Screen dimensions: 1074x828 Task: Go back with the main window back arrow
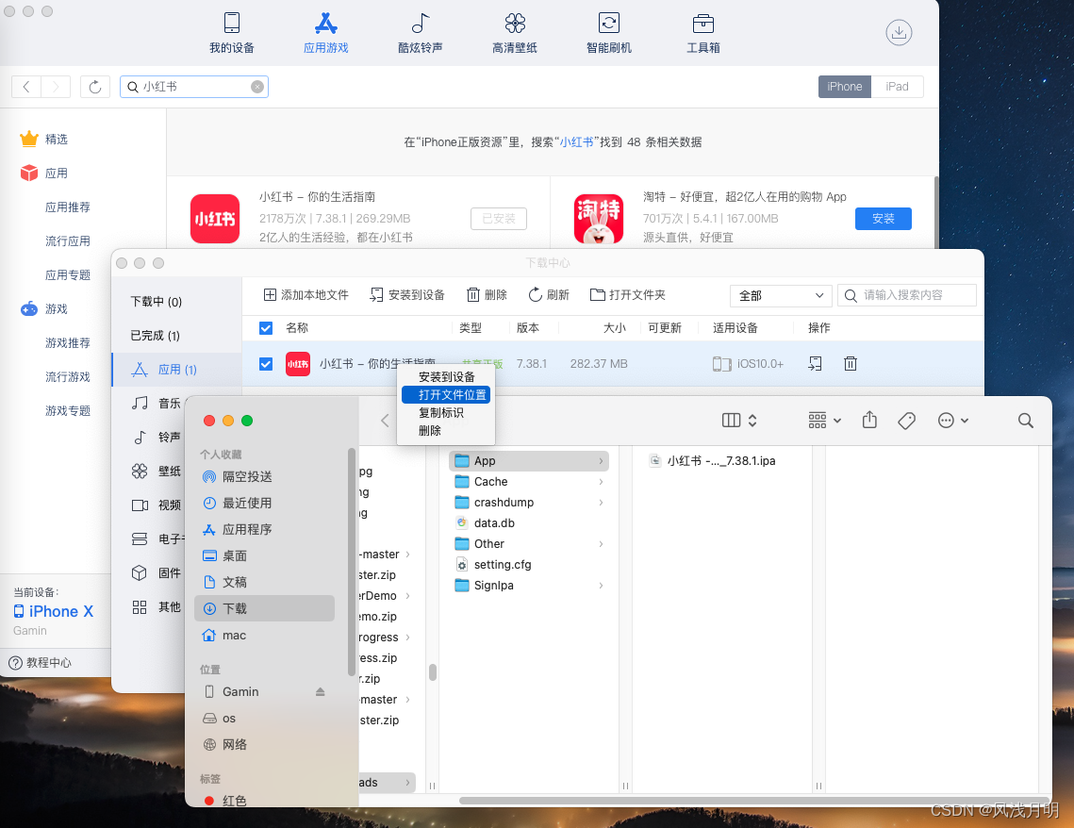click(26, 87)
